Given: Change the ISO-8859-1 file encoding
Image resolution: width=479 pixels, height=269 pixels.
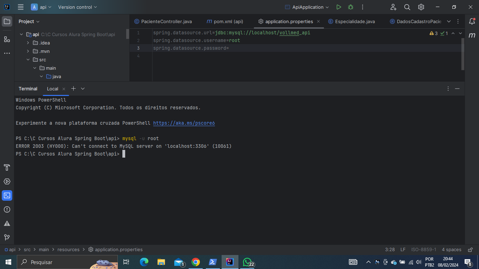Looking at the screenshot, I should click(x=424, y=250).
